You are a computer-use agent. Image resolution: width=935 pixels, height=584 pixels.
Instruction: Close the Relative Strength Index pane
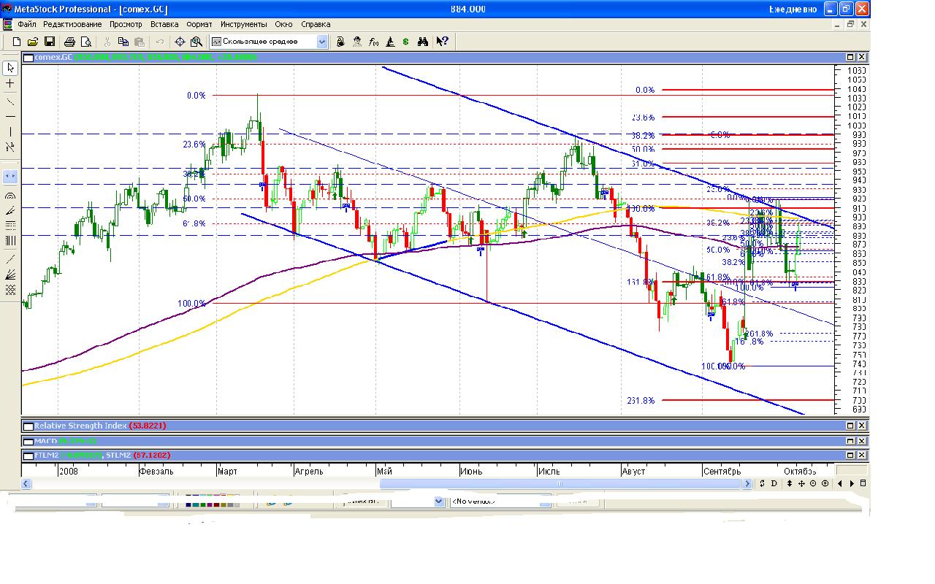coord(862,426)
